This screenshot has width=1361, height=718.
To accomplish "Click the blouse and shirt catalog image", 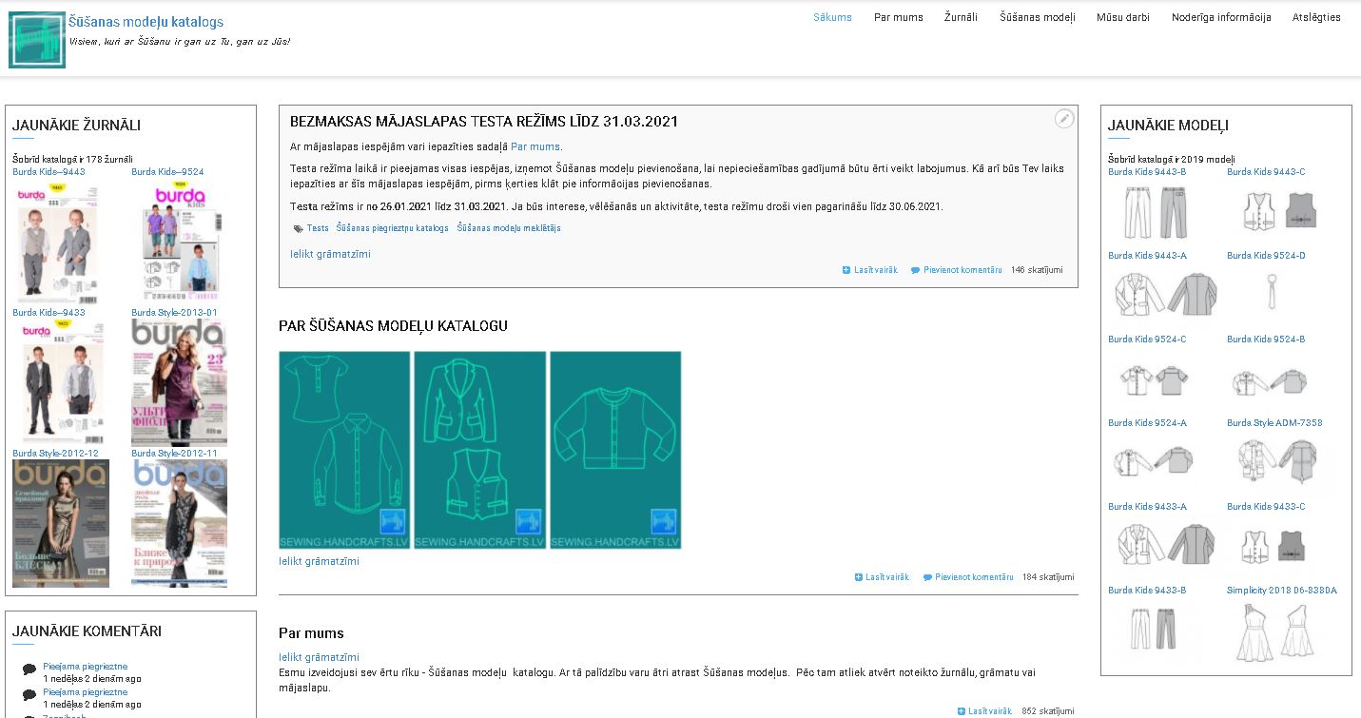I will tap(344, 450).
